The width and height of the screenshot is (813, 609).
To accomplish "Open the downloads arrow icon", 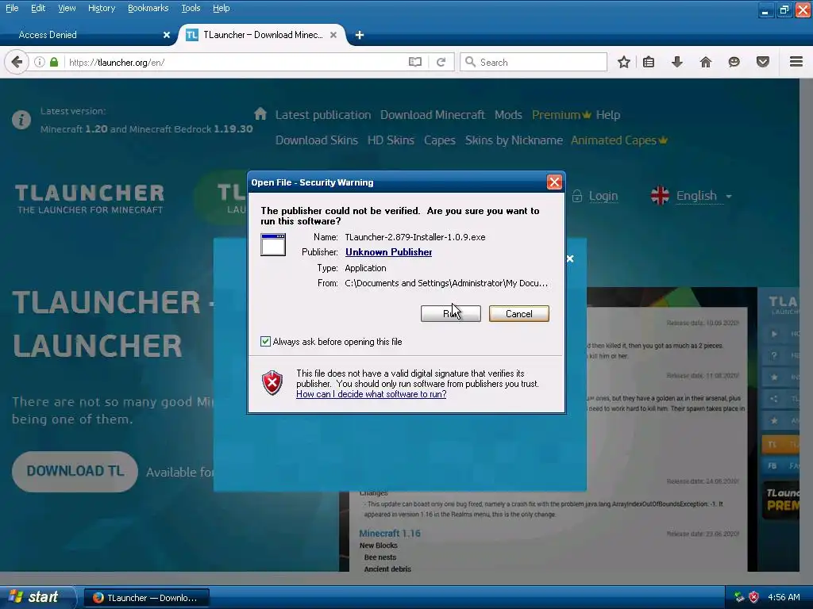I will pos(677,62).
